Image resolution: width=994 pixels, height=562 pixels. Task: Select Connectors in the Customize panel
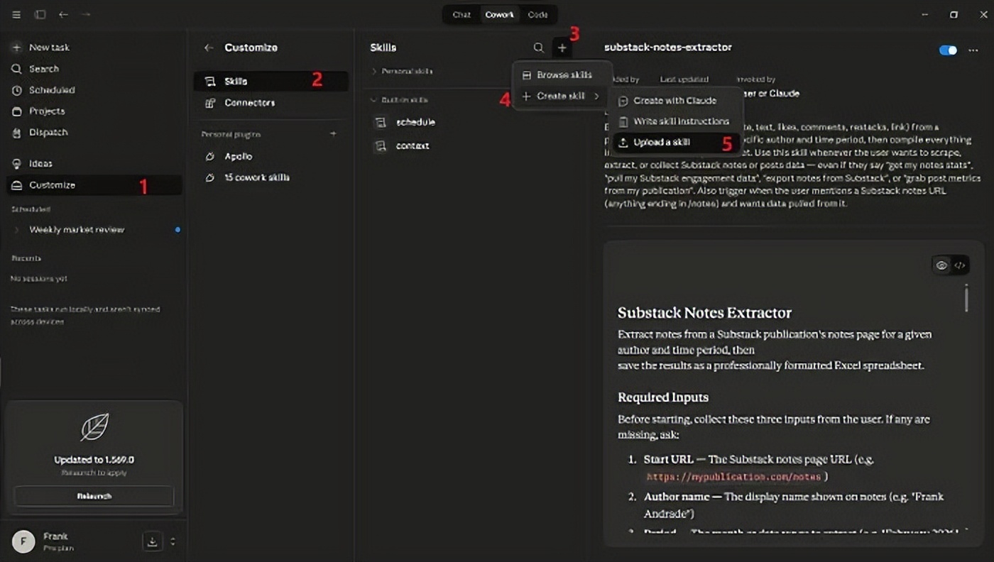[x=271, y=103]
